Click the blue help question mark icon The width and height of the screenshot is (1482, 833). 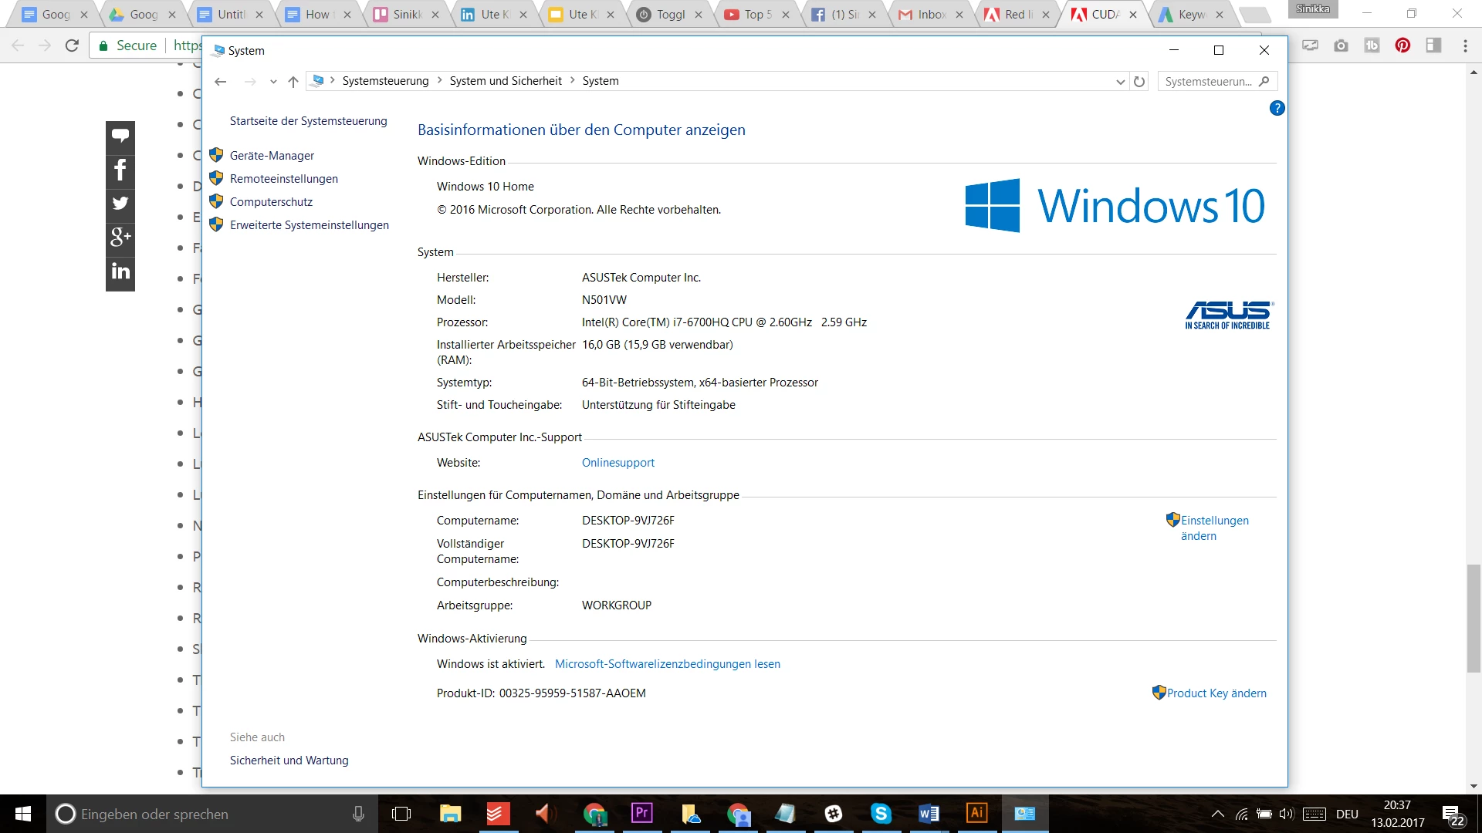1277,108
